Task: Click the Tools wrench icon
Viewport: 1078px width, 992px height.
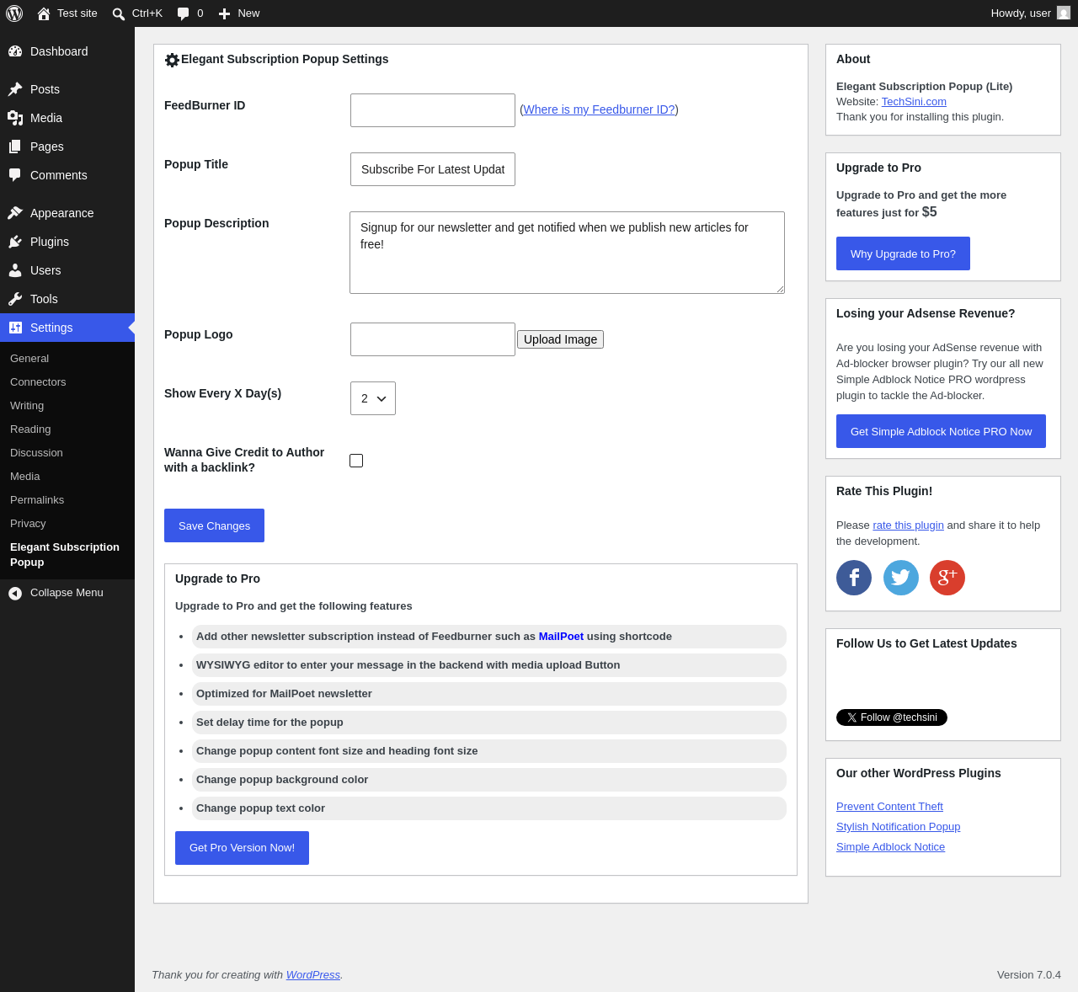Action: (x=15, y=299)
